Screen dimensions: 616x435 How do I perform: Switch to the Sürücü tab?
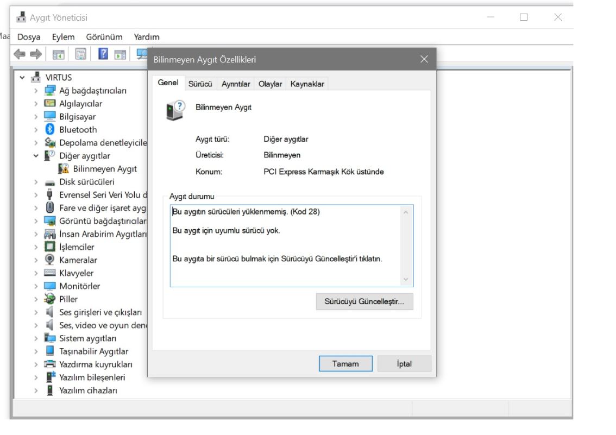[x=200, y=83]
